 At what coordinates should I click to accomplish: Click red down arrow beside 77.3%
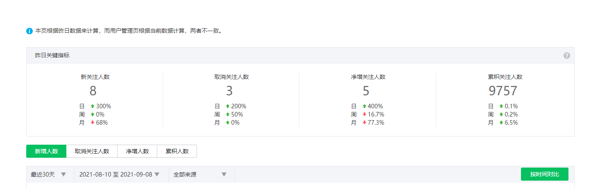click(364, 123)
